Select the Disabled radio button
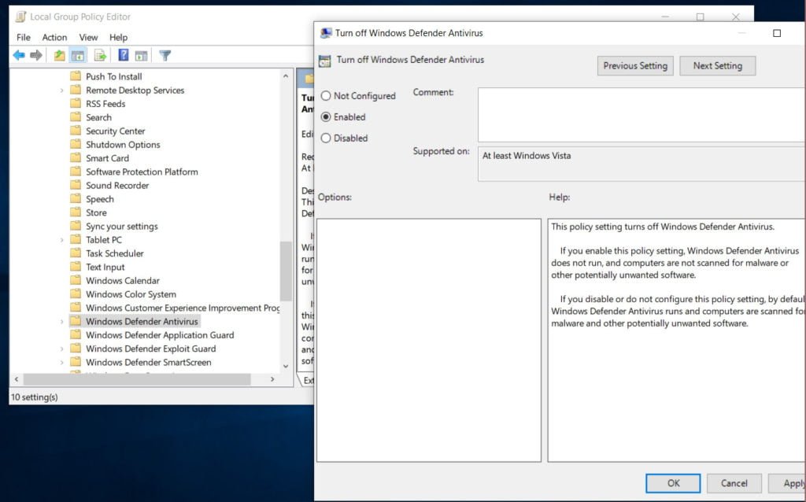Image resolution: width=806 pixels, height=502 pixels. coord(326,138)
